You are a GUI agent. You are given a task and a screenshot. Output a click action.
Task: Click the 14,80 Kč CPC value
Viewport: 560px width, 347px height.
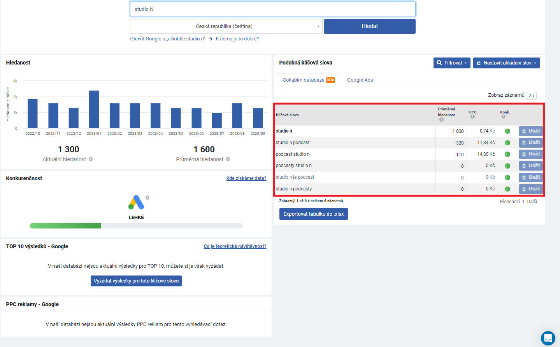pyautogui.click(x=486, y=154)
